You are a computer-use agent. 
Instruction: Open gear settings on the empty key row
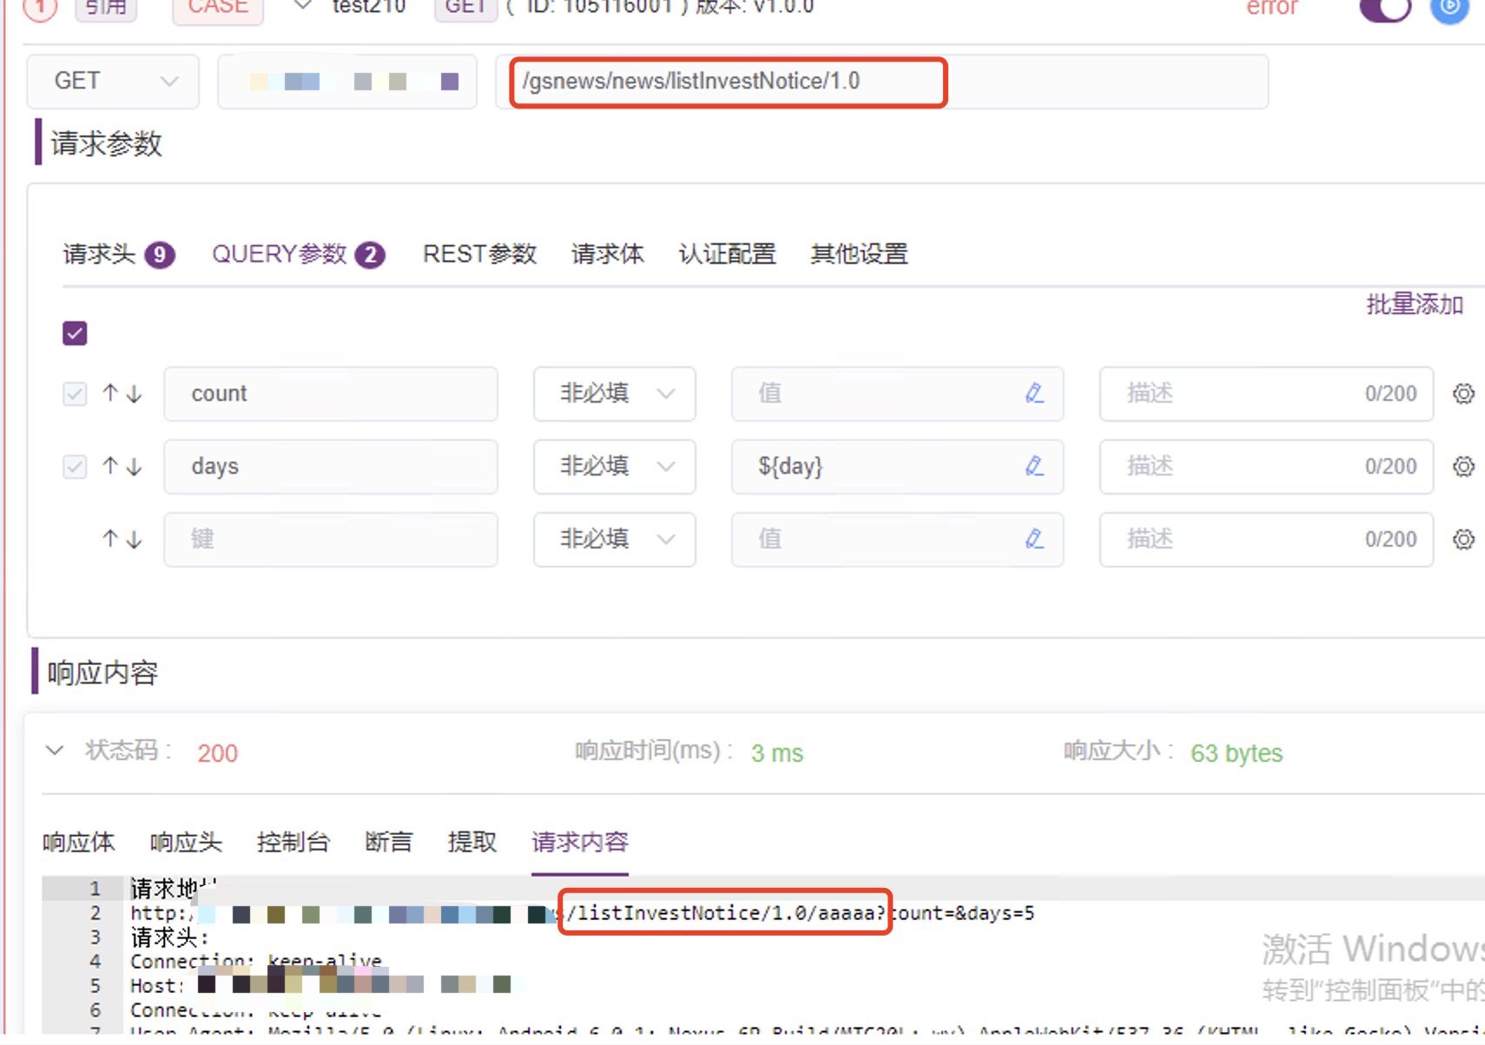[x=1463, y=539]
